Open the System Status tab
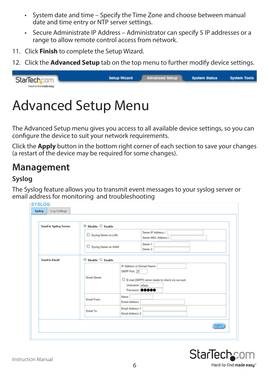Screen dimensions: 269x380 pos(204,78)
